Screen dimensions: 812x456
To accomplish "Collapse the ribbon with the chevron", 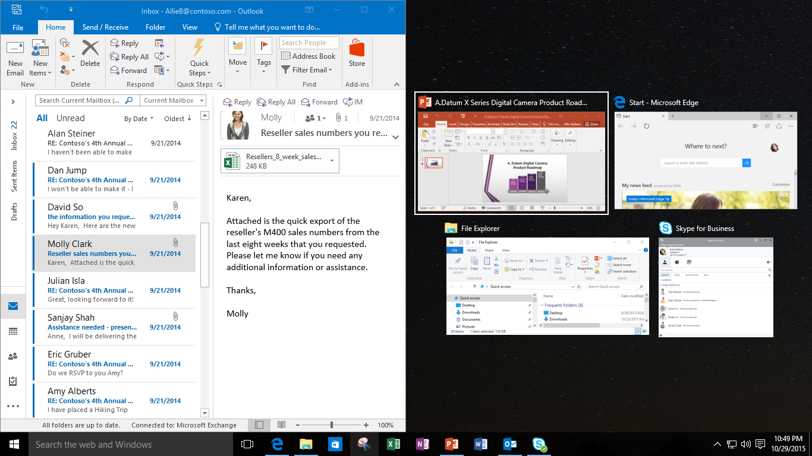I will point(395,85).
